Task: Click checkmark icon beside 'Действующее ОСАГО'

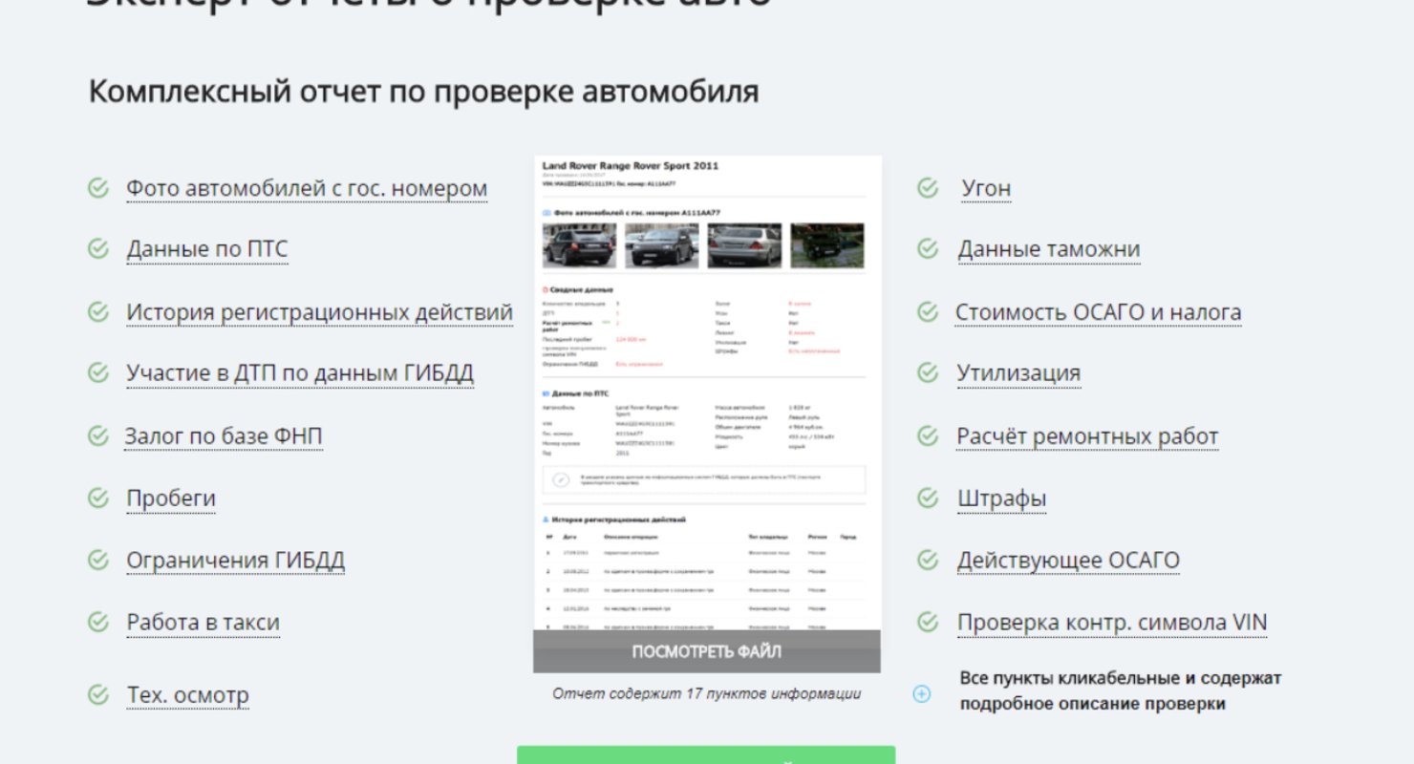Action: [x=928, y=560]
